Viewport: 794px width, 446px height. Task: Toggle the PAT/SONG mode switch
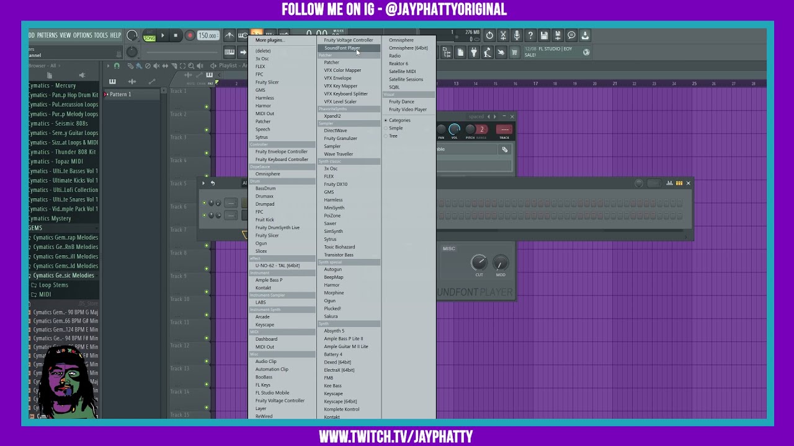click(149, 35)
